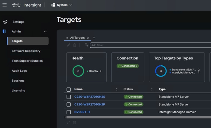Click the Connected 3 badge in Connection card
The image size is (211, 128).
(x=128, y=66)
